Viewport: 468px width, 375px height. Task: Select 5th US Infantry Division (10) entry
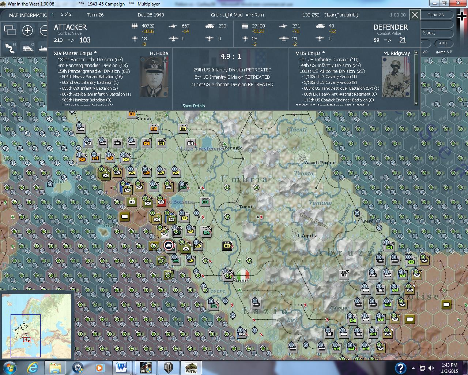point(329,59)
